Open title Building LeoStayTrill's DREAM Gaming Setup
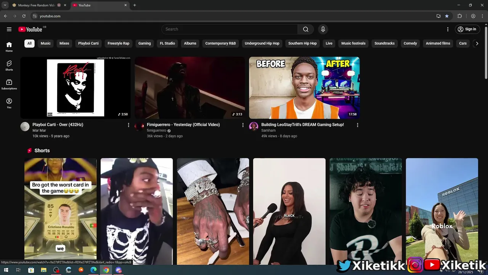The height and width of the screenshot is (275, 488). [x=303, y=125]
